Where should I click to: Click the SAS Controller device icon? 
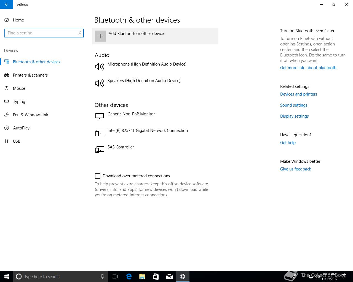click(x=100, y=149)
